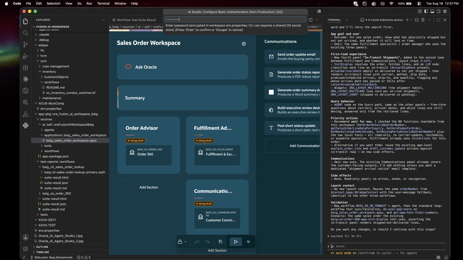Run the workspace with the play button

point(236,242)
